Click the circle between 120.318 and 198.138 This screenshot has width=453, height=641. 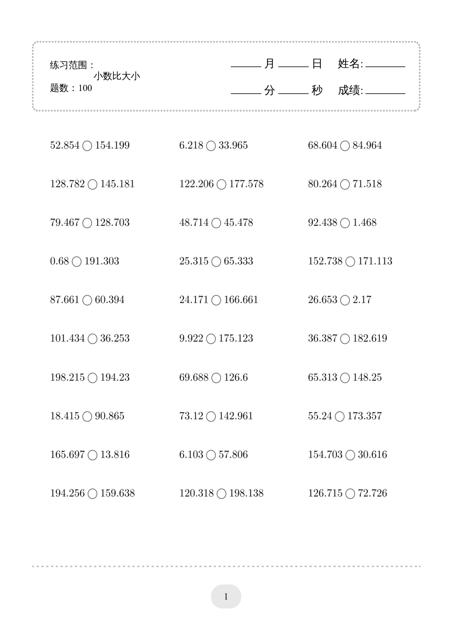pyautogui.click(x=221, y=494)
